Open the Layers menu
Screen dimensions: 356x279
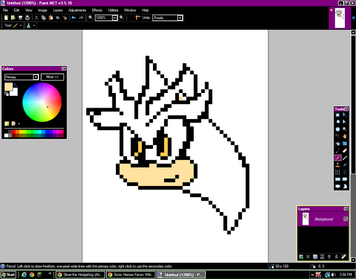coord(57,10)
